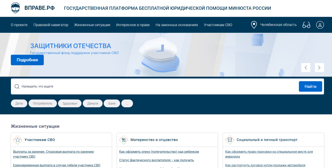Click the ВПРАВЕ.РФ umbrella logo

point(15,8)
